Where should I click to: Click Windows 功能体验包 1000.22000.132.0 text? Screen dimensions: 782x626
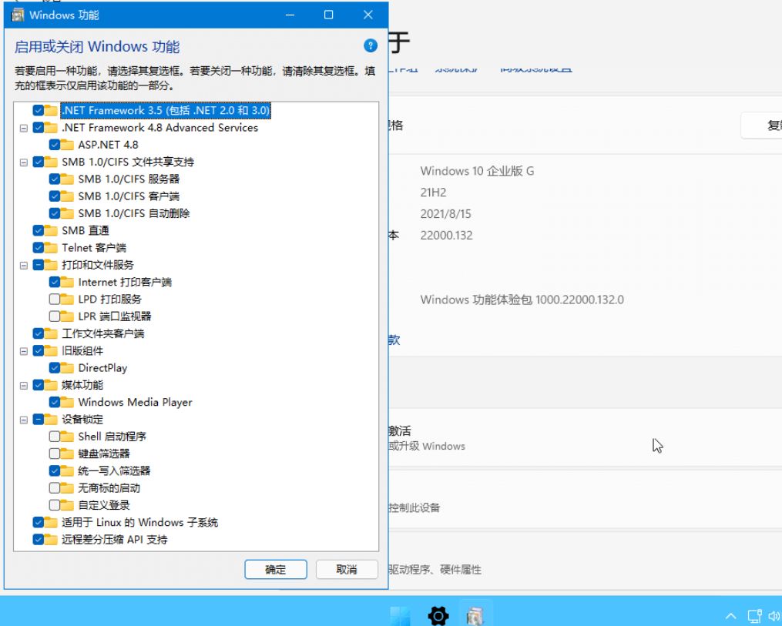point(522,300)
